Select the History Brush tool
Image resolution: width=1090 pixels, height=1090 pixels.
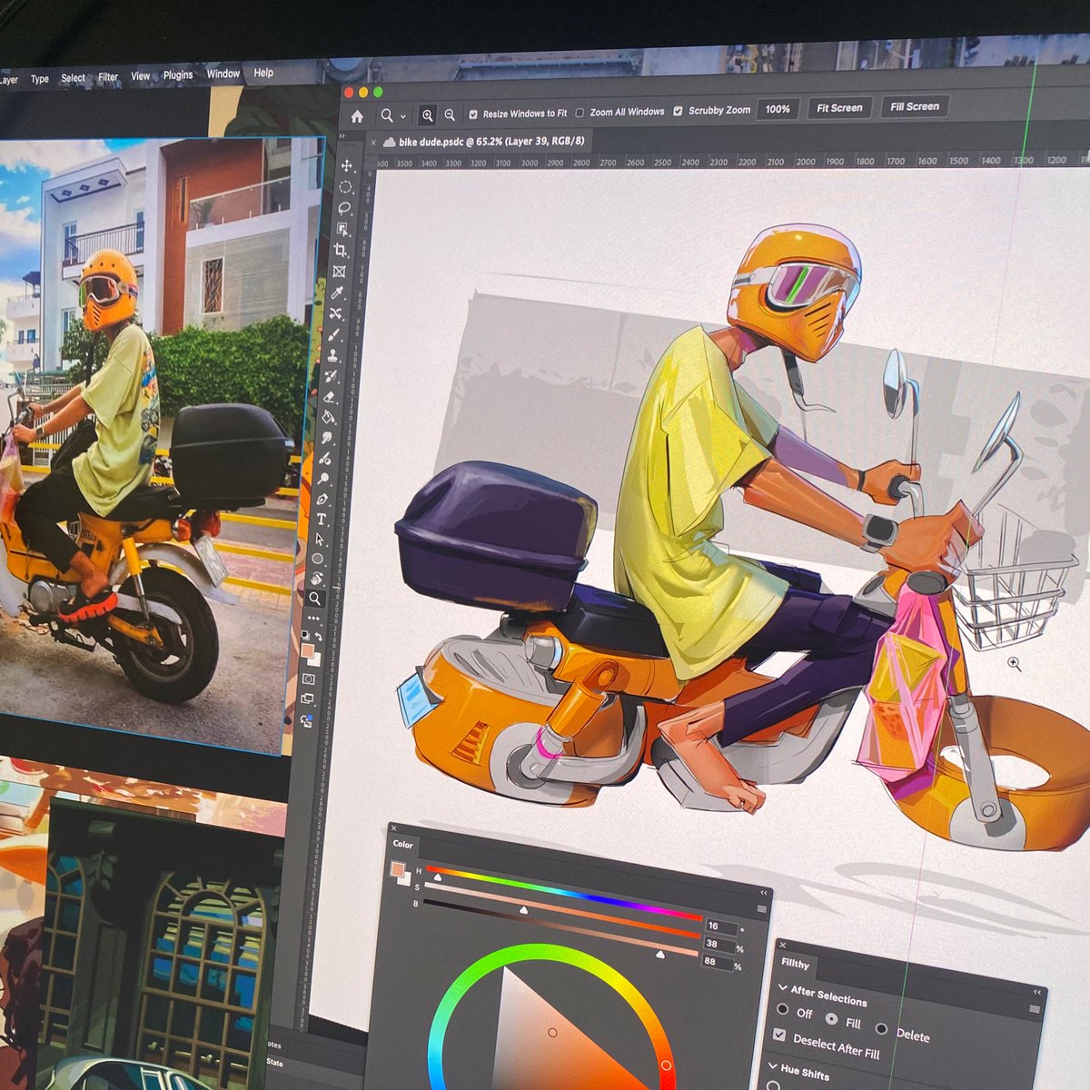pos(331,376)
